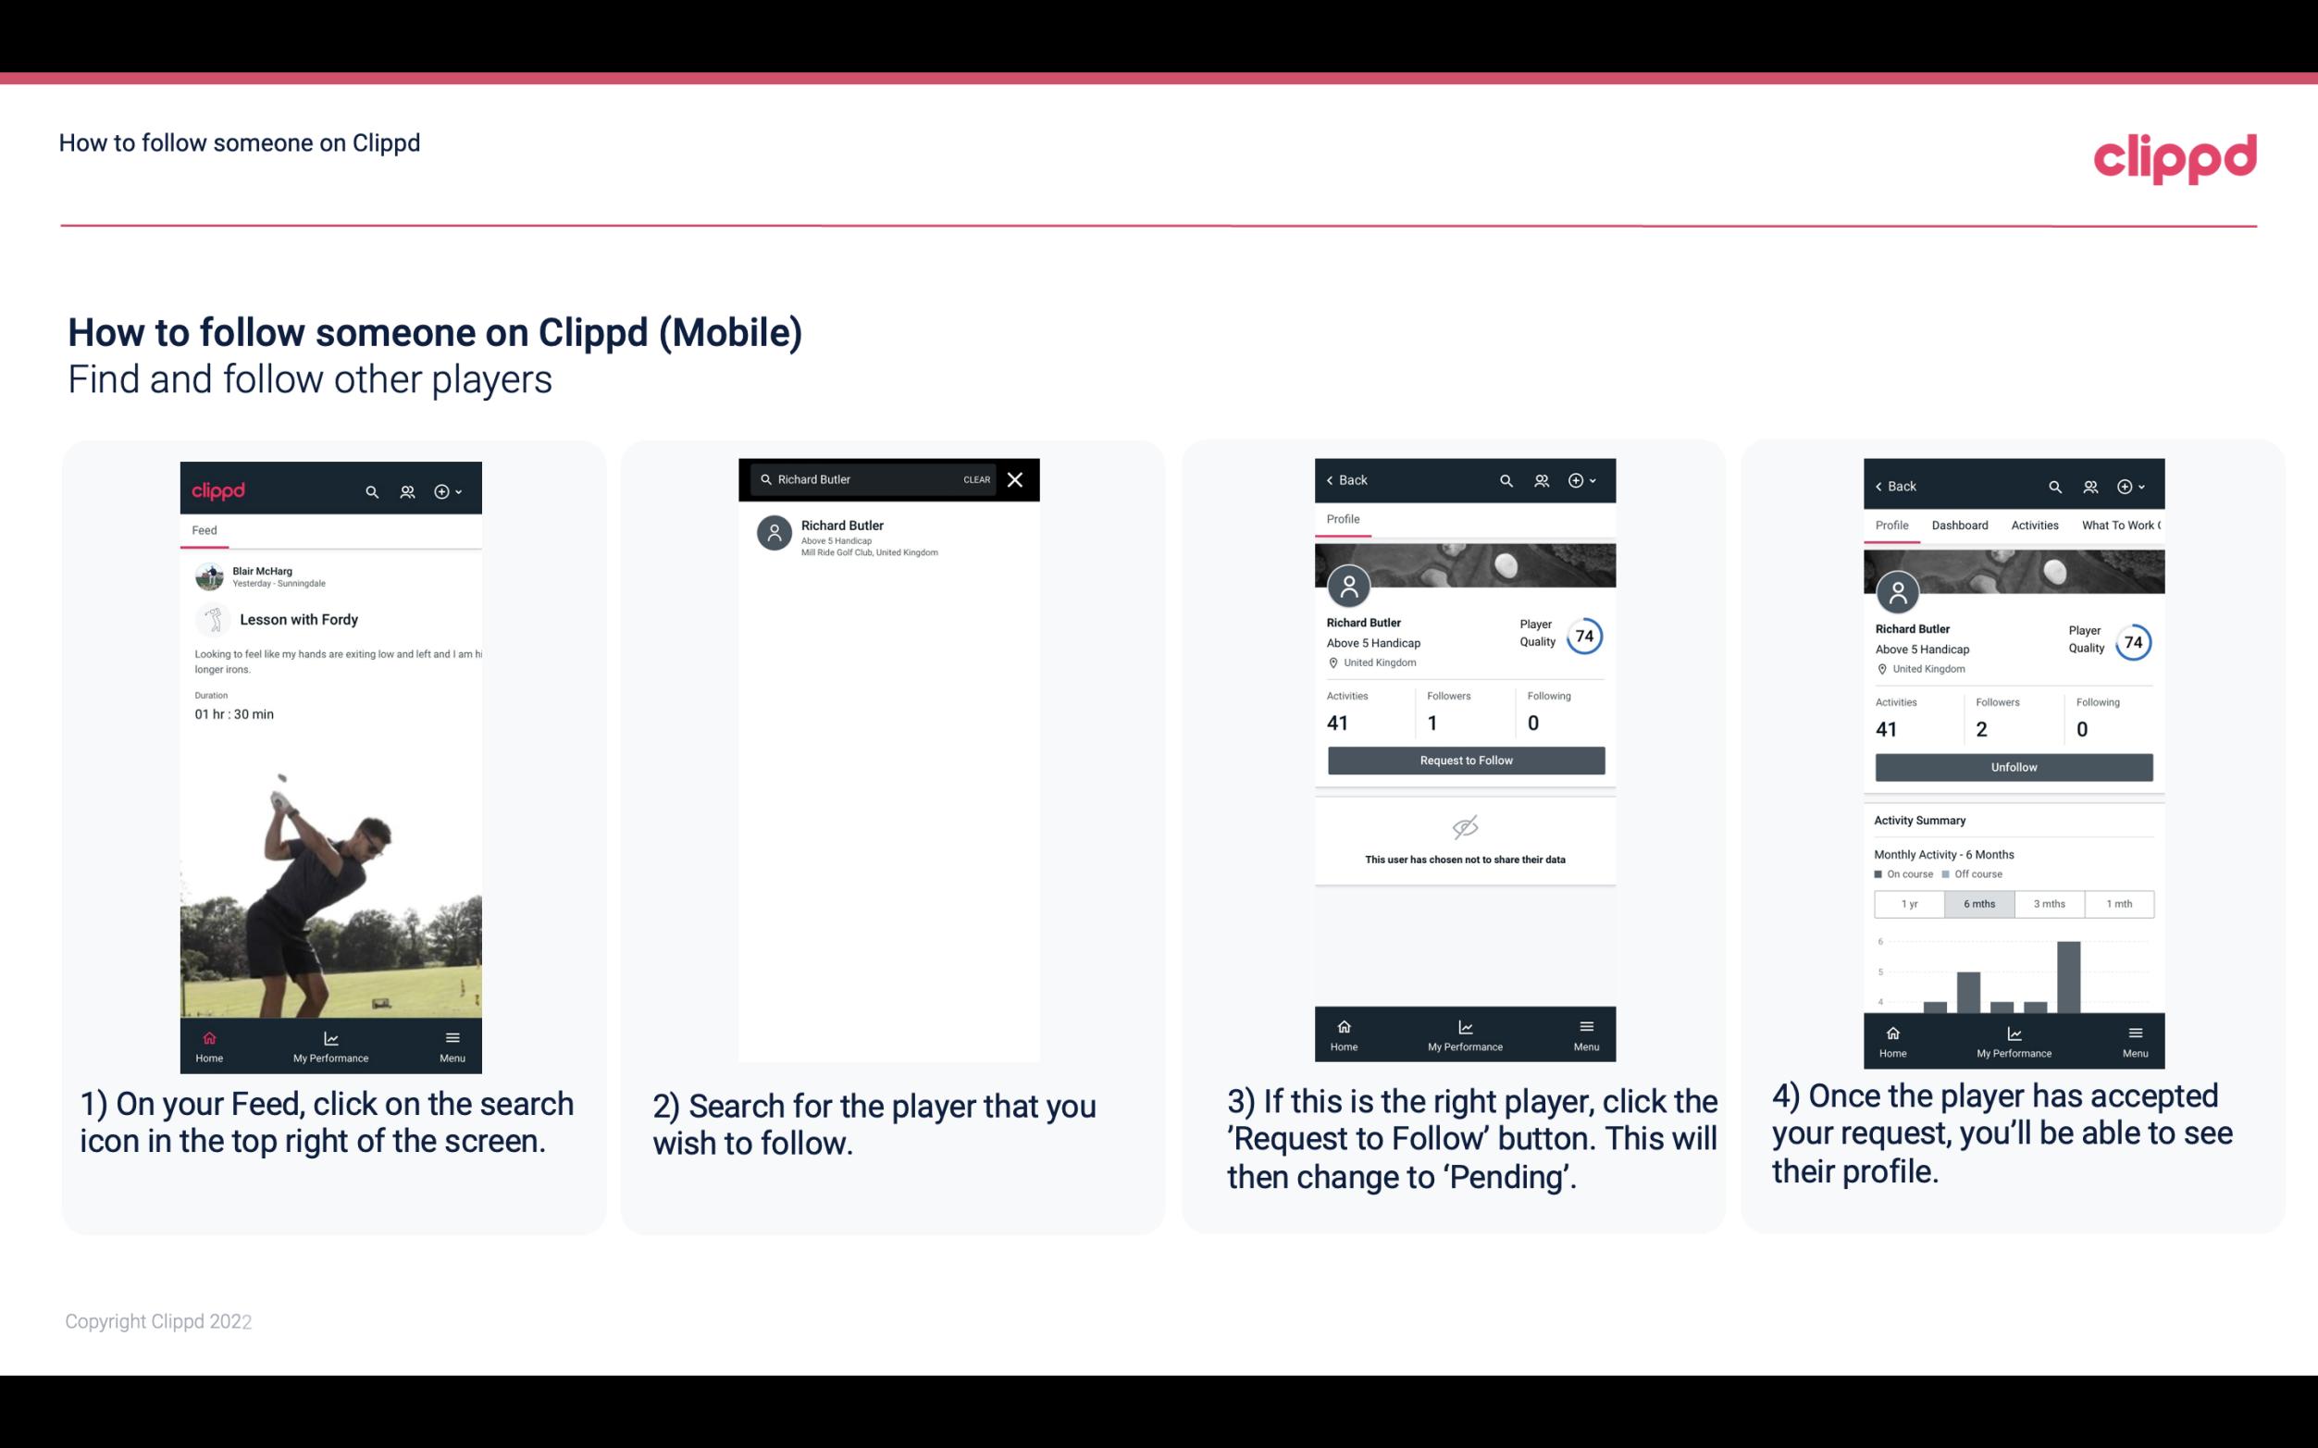Expand the 3 months timeframe filter

point(2050,902)
